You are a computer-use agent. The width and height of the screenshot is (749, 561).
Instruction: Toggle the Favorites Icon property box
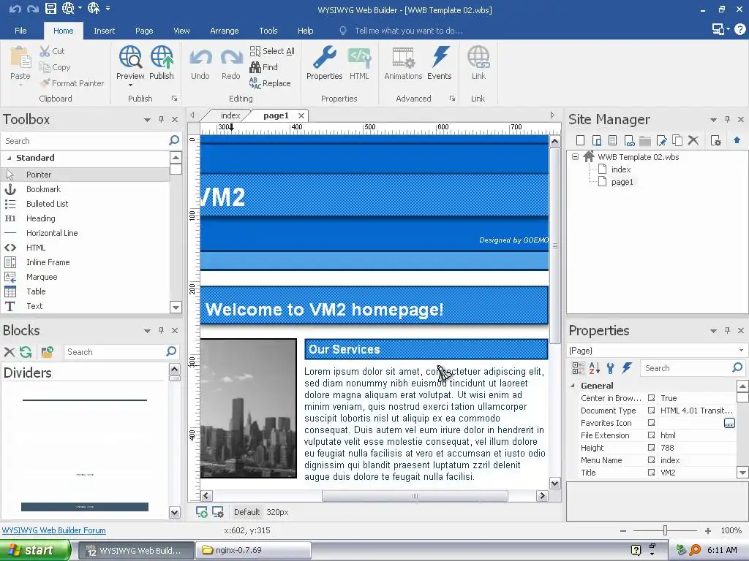pyautogui.click(x=651, y=423)
